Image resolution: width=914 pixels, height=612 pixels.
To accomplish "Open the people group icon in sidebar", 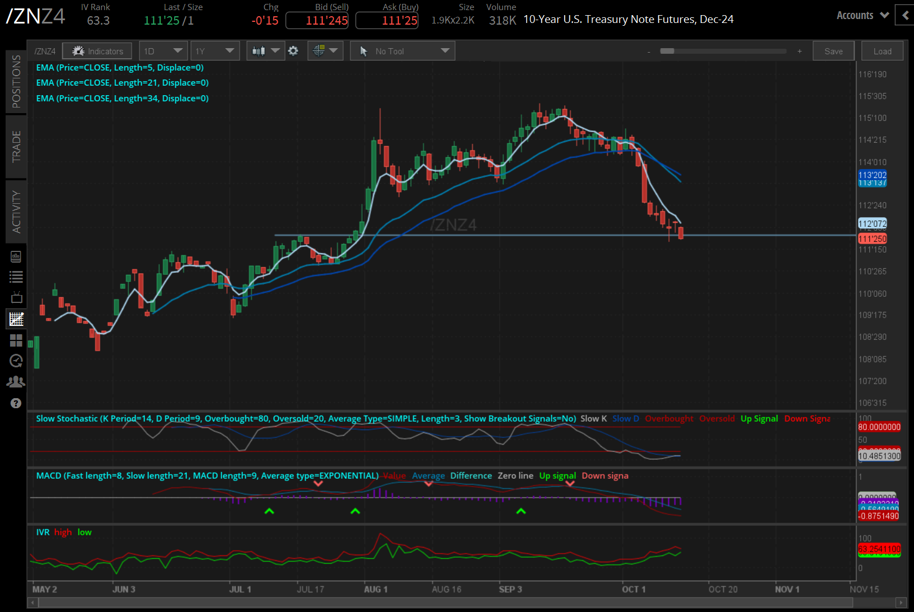I will 16,382.
